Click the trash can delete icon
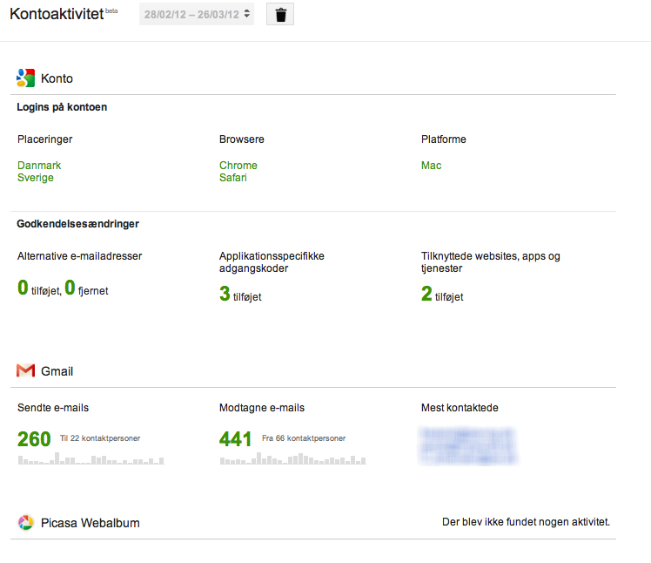The height and width of the screenshot is (563, 651). pyautogui.click(x=280, y=14)
